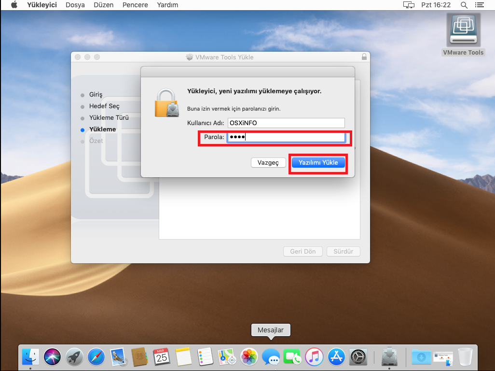The height and width of the screenshot is (371, 495).
Task: Open the Yükleyici application menu
Action: point(42,5)
